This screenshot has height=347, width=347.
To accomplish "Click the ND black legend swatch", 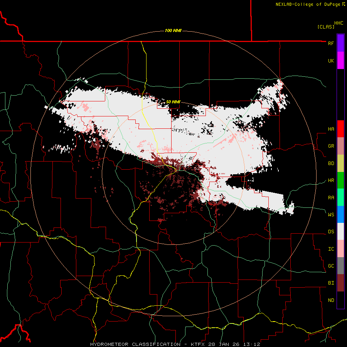I will click(x=340, y=300).
